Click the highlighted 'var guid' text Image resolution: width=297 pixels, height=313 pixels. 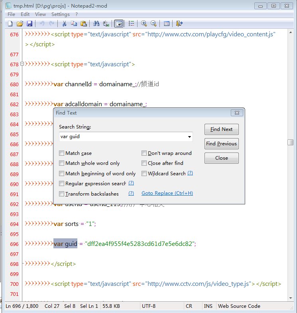click(65, 244)
